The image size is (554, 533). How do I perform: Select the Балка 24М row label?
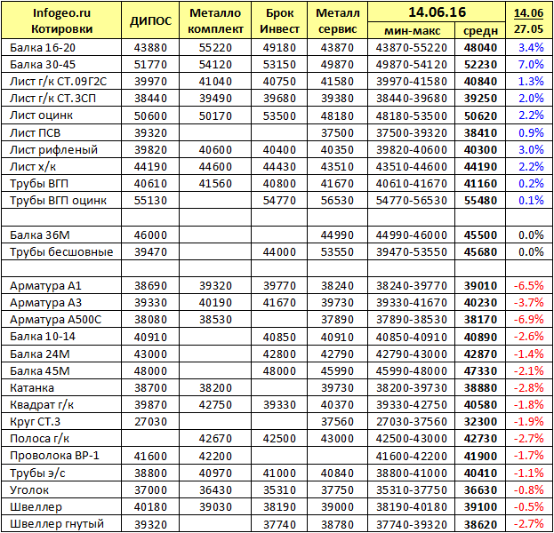[x=39, y=354]
